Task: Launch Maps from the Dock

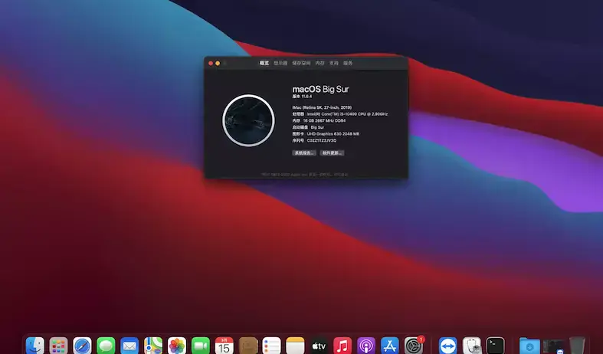Action: 153,346
